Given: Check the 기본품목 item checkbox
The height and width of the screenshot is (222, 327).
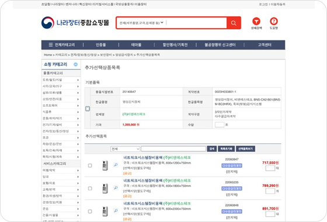Looking at the screenshot, I should 88,109.
